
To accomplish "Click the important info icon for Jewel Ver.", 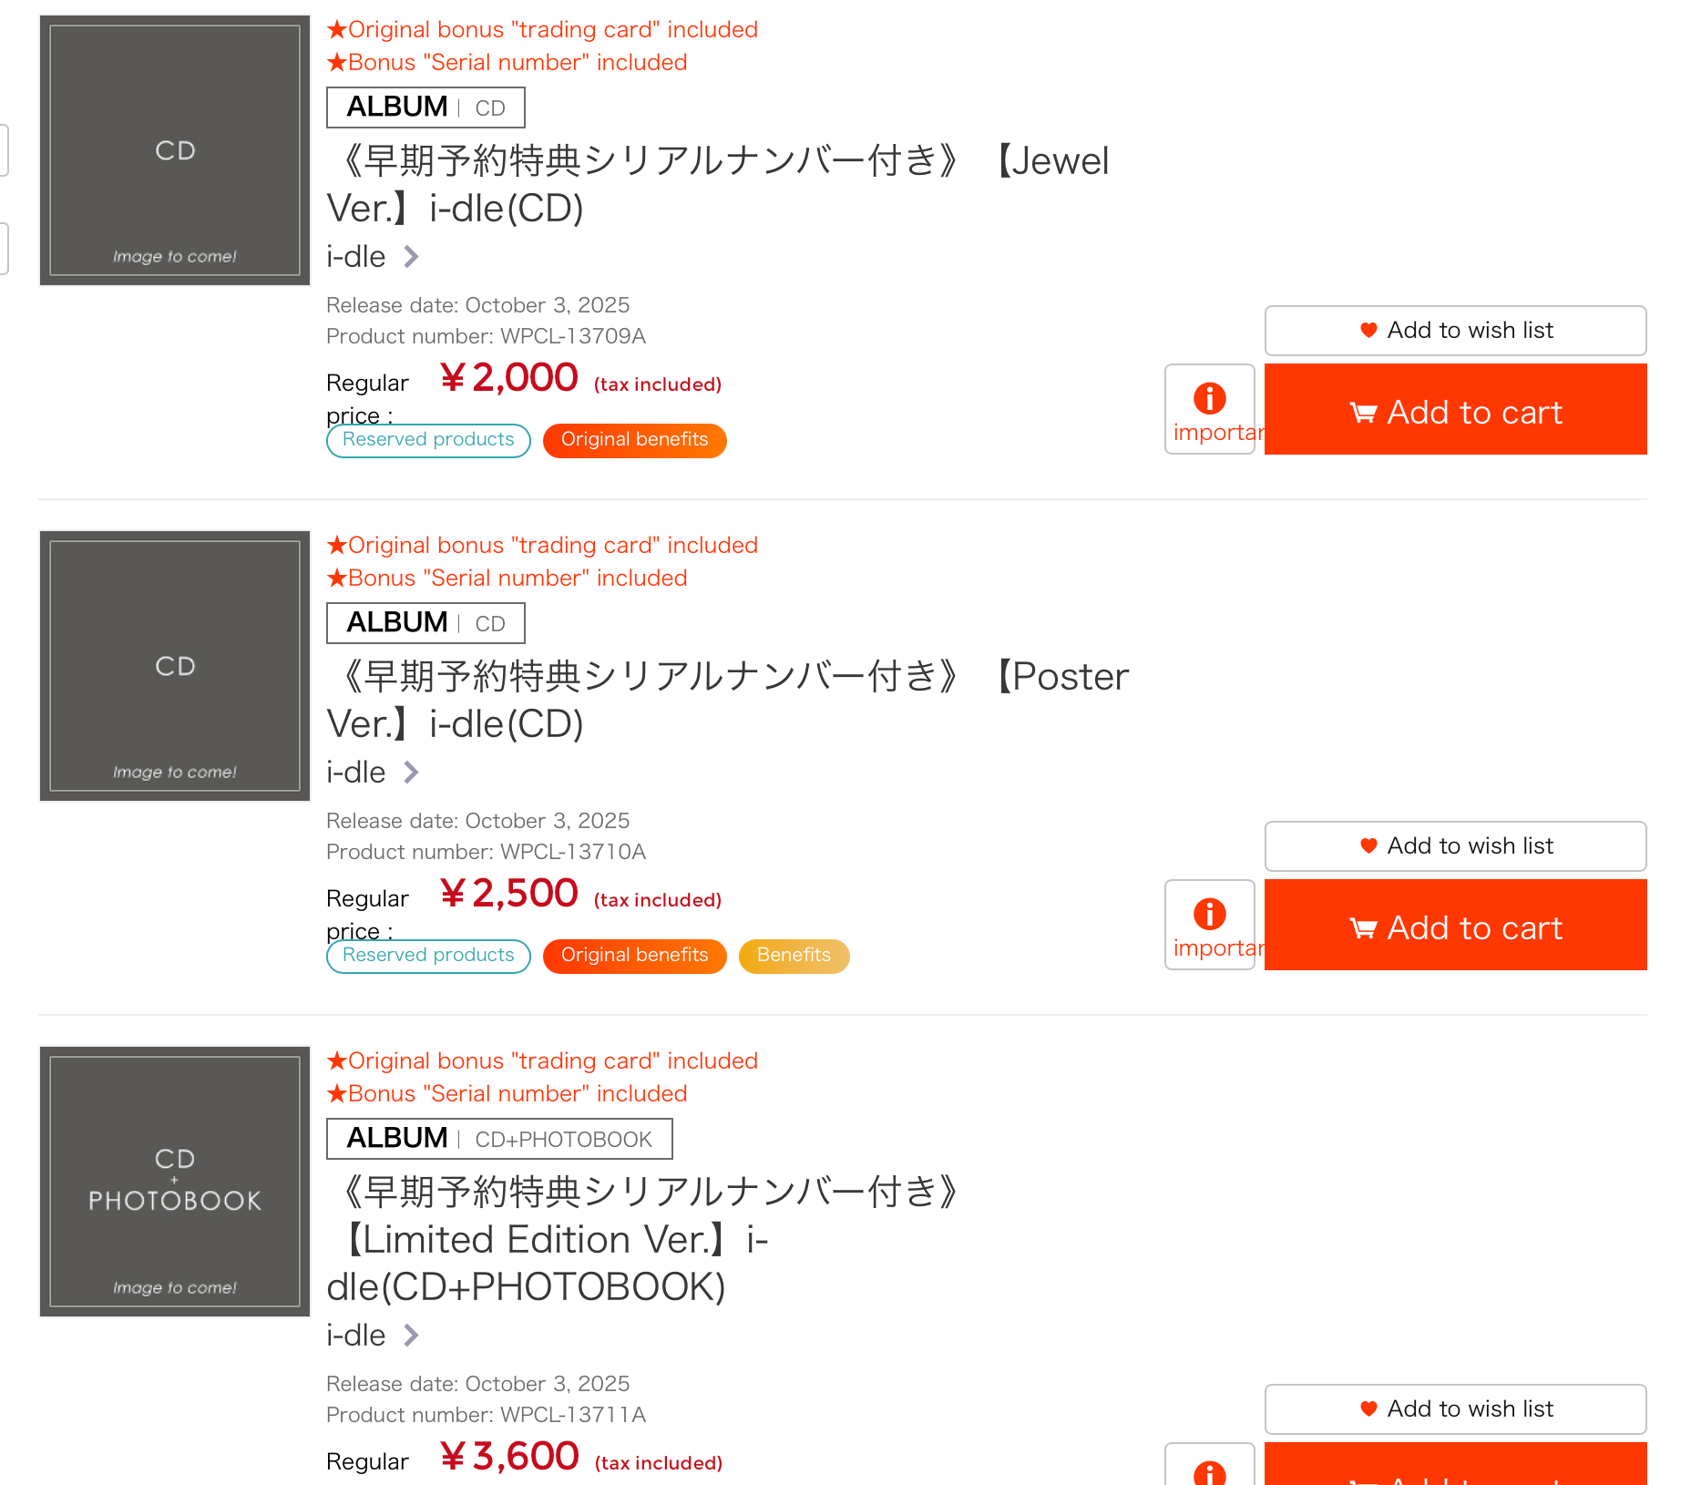I will 1210,409.
